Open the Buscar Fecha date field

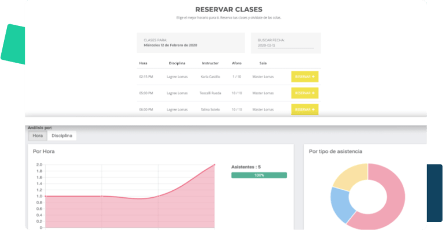pyautogui.click(x=286, y=45)
